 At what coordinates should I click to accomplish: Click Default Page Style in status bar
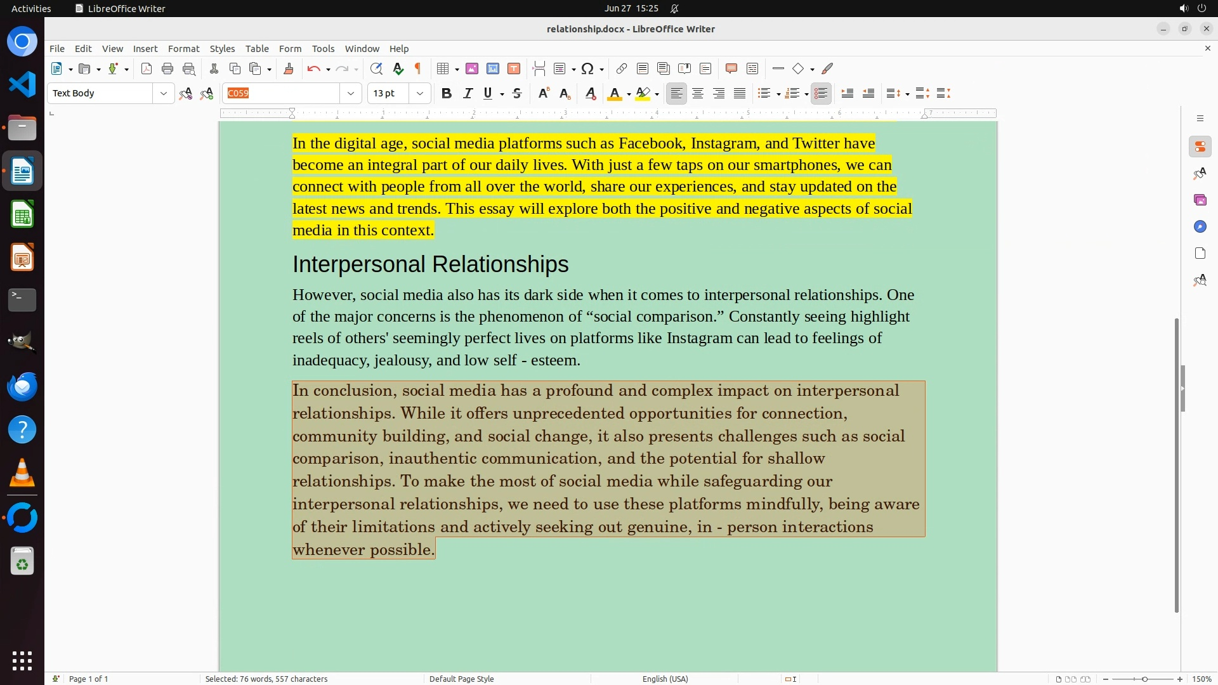[461, 679]
